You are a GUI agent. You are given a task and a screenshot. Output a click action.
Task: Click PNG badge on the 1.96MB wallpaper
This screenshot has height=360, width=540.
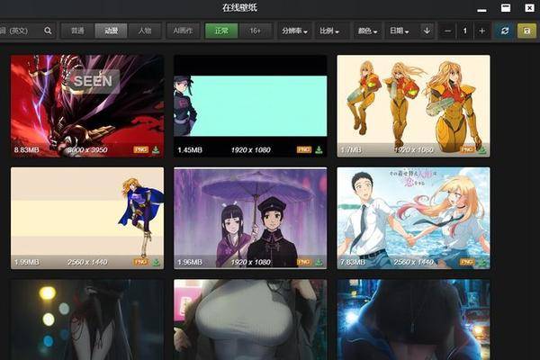click(x=304, y=262)
